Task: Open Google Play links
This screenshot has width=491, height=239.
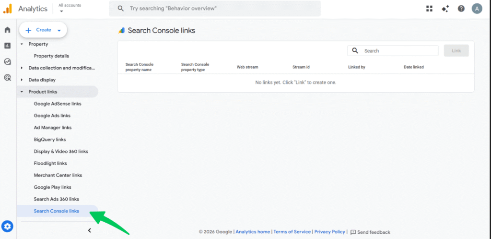Action: 53,187
